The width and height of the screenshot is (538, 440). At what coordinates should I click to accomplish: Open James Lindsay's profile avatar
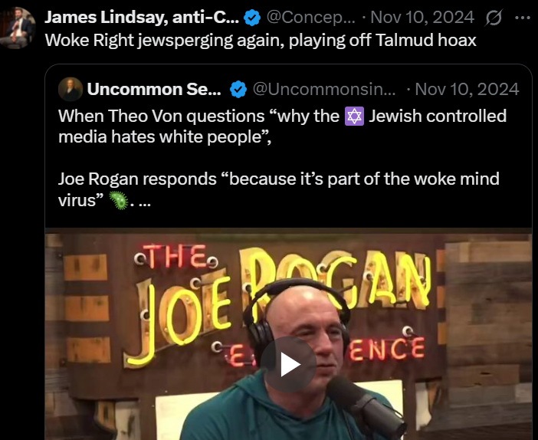tap(17, 28)
